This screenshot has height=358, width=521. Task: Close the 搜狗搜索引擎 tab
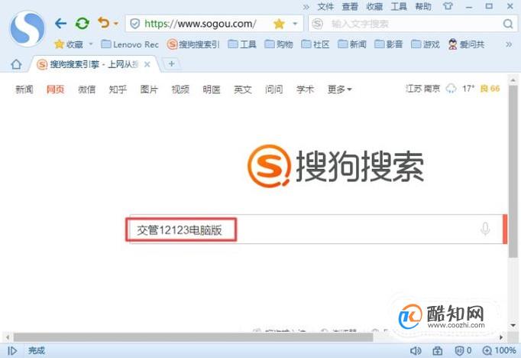pos(147,64)
